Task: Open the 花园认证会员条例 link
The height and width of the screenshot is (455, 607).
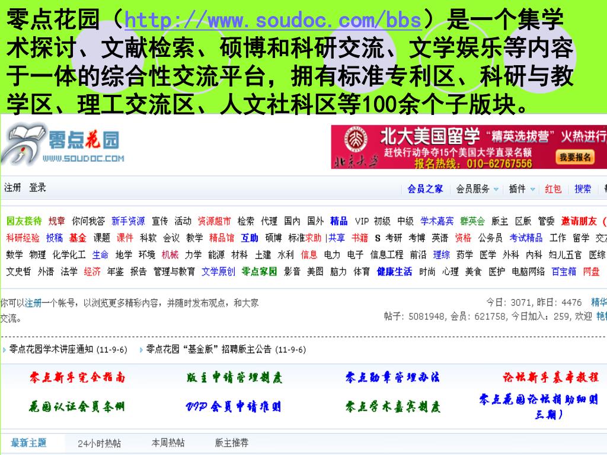Action: pyautogui.click(x=76, y=406)
